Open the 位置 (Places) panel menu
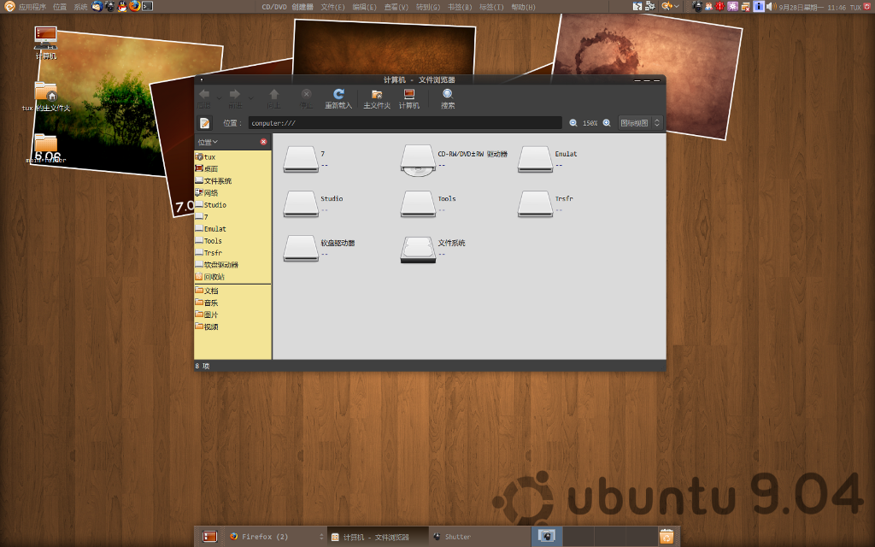This screenshot has width=875, height=547. pyautogui.click(x=60, y=7)
